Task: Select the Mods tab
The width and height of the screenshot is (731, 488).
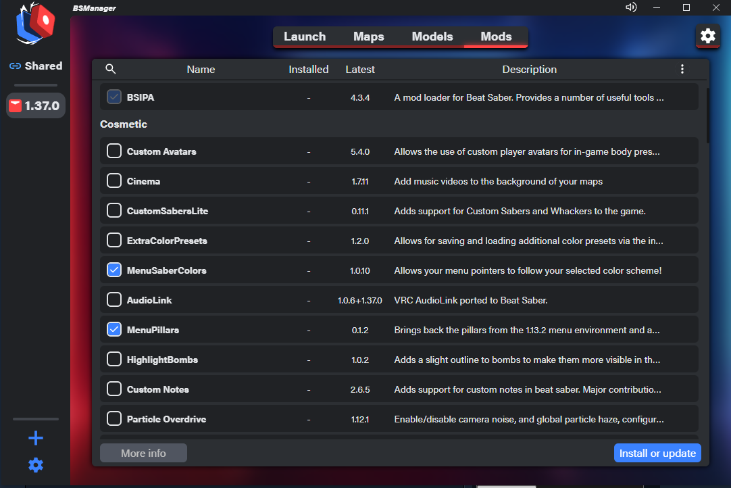Action: pyautogui.click(x=496, y=36)
